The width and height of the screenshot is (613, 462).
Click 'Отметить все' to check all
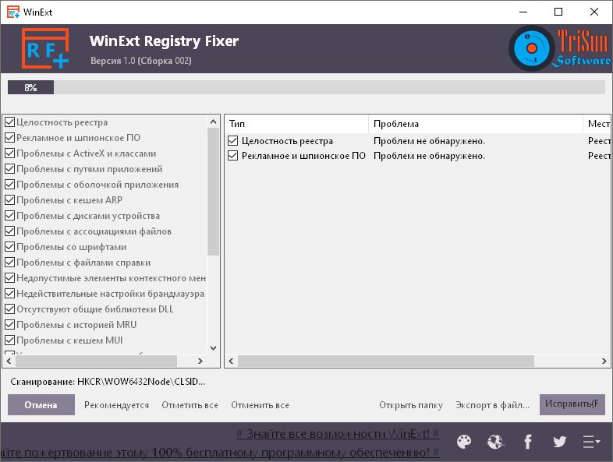190,405
